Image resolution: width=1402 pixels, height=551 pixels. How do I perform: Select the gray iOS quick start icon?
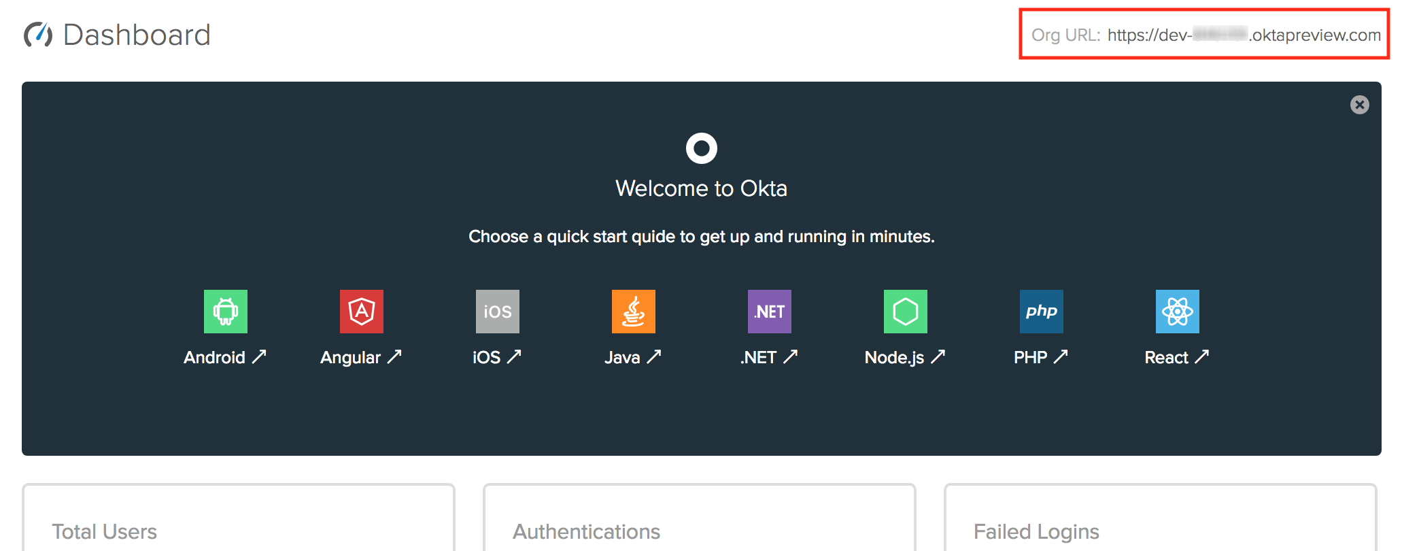pos(497,312)
